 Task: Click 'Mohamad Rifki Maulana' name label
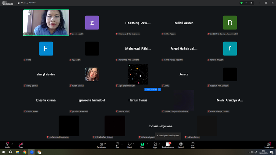(x=129, y=60)
